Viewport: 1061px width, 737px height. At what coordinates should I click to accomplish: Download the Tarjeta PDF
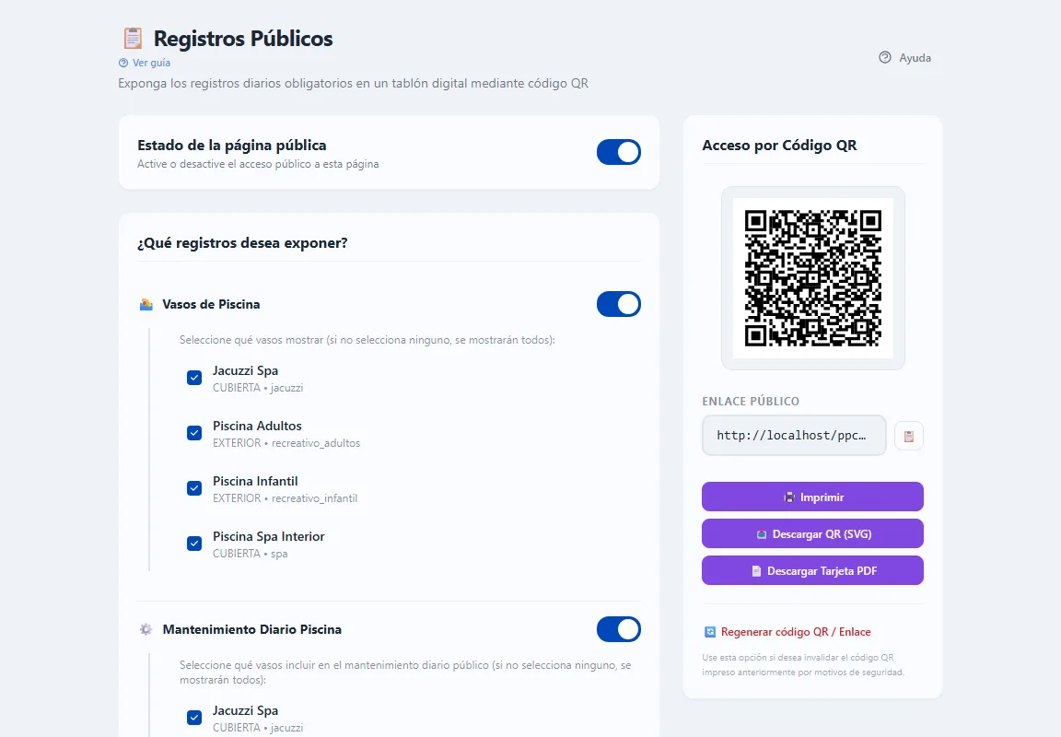tap(812, 570)
